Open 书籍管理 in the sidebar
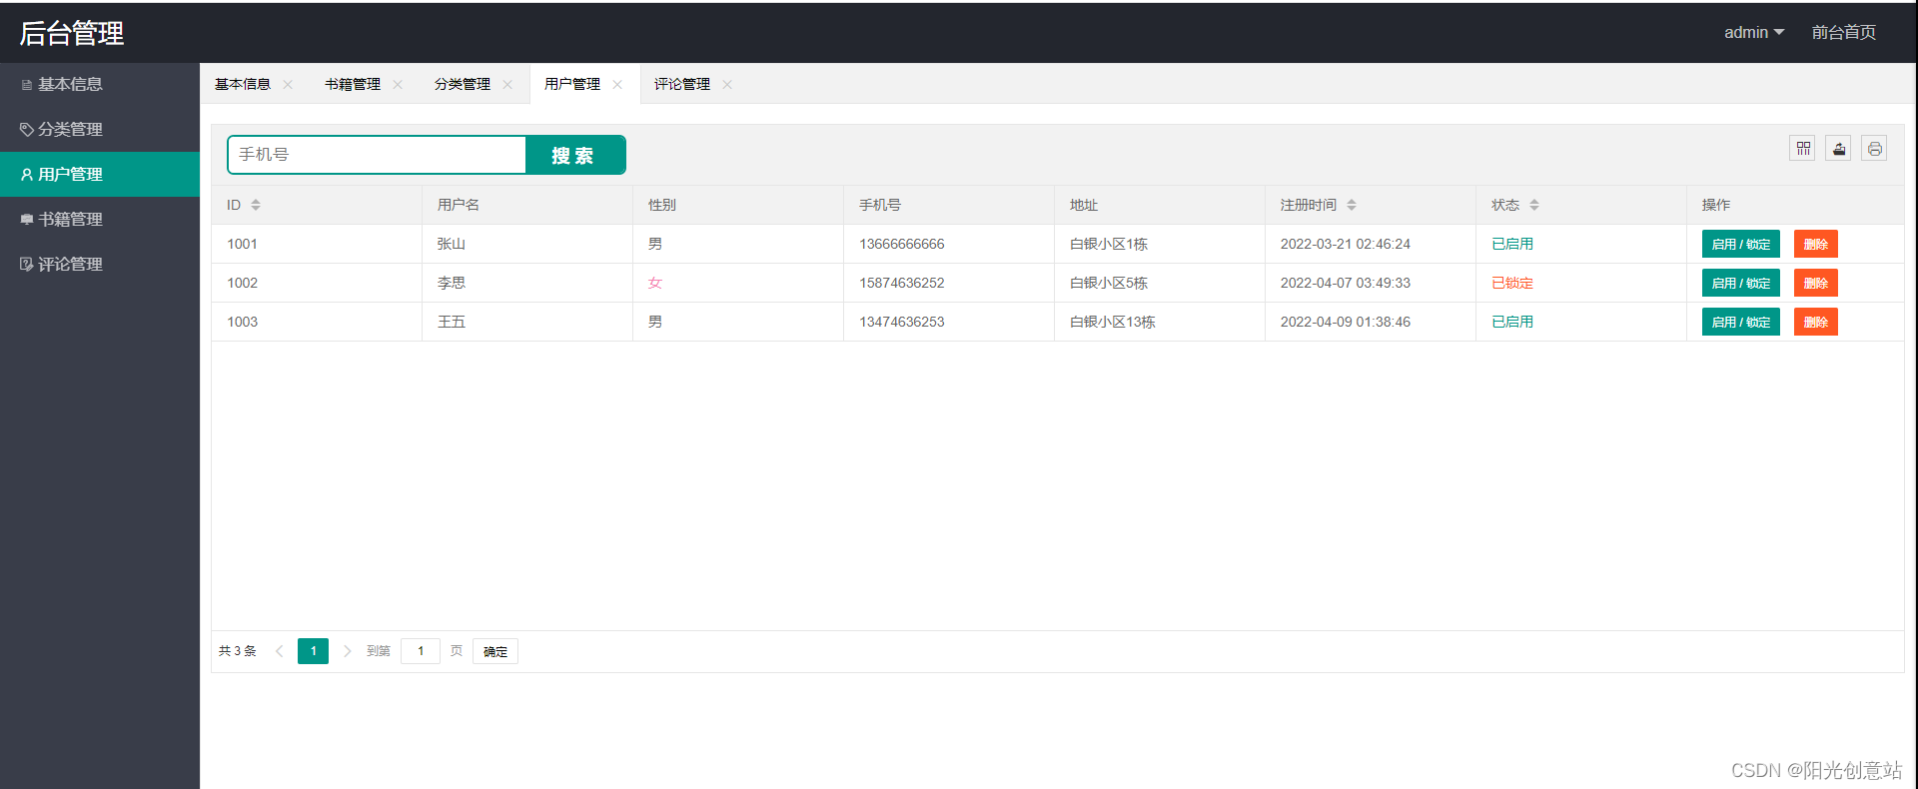 100,219
